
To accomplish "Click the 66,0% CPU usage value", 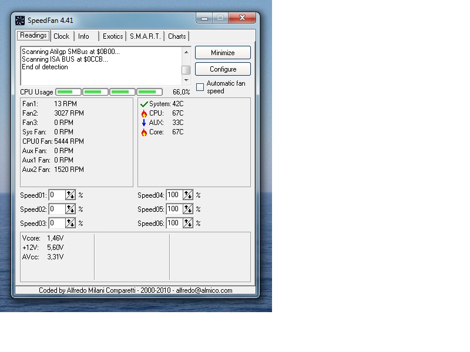I will pos(182,92).
